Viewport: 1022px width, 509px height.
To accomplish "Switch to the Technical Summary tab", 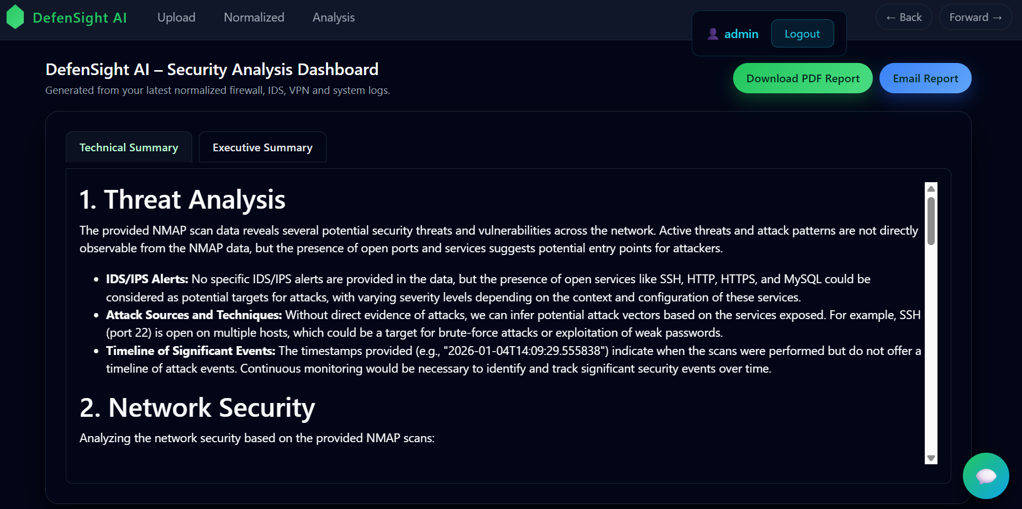I will point(129,147).
